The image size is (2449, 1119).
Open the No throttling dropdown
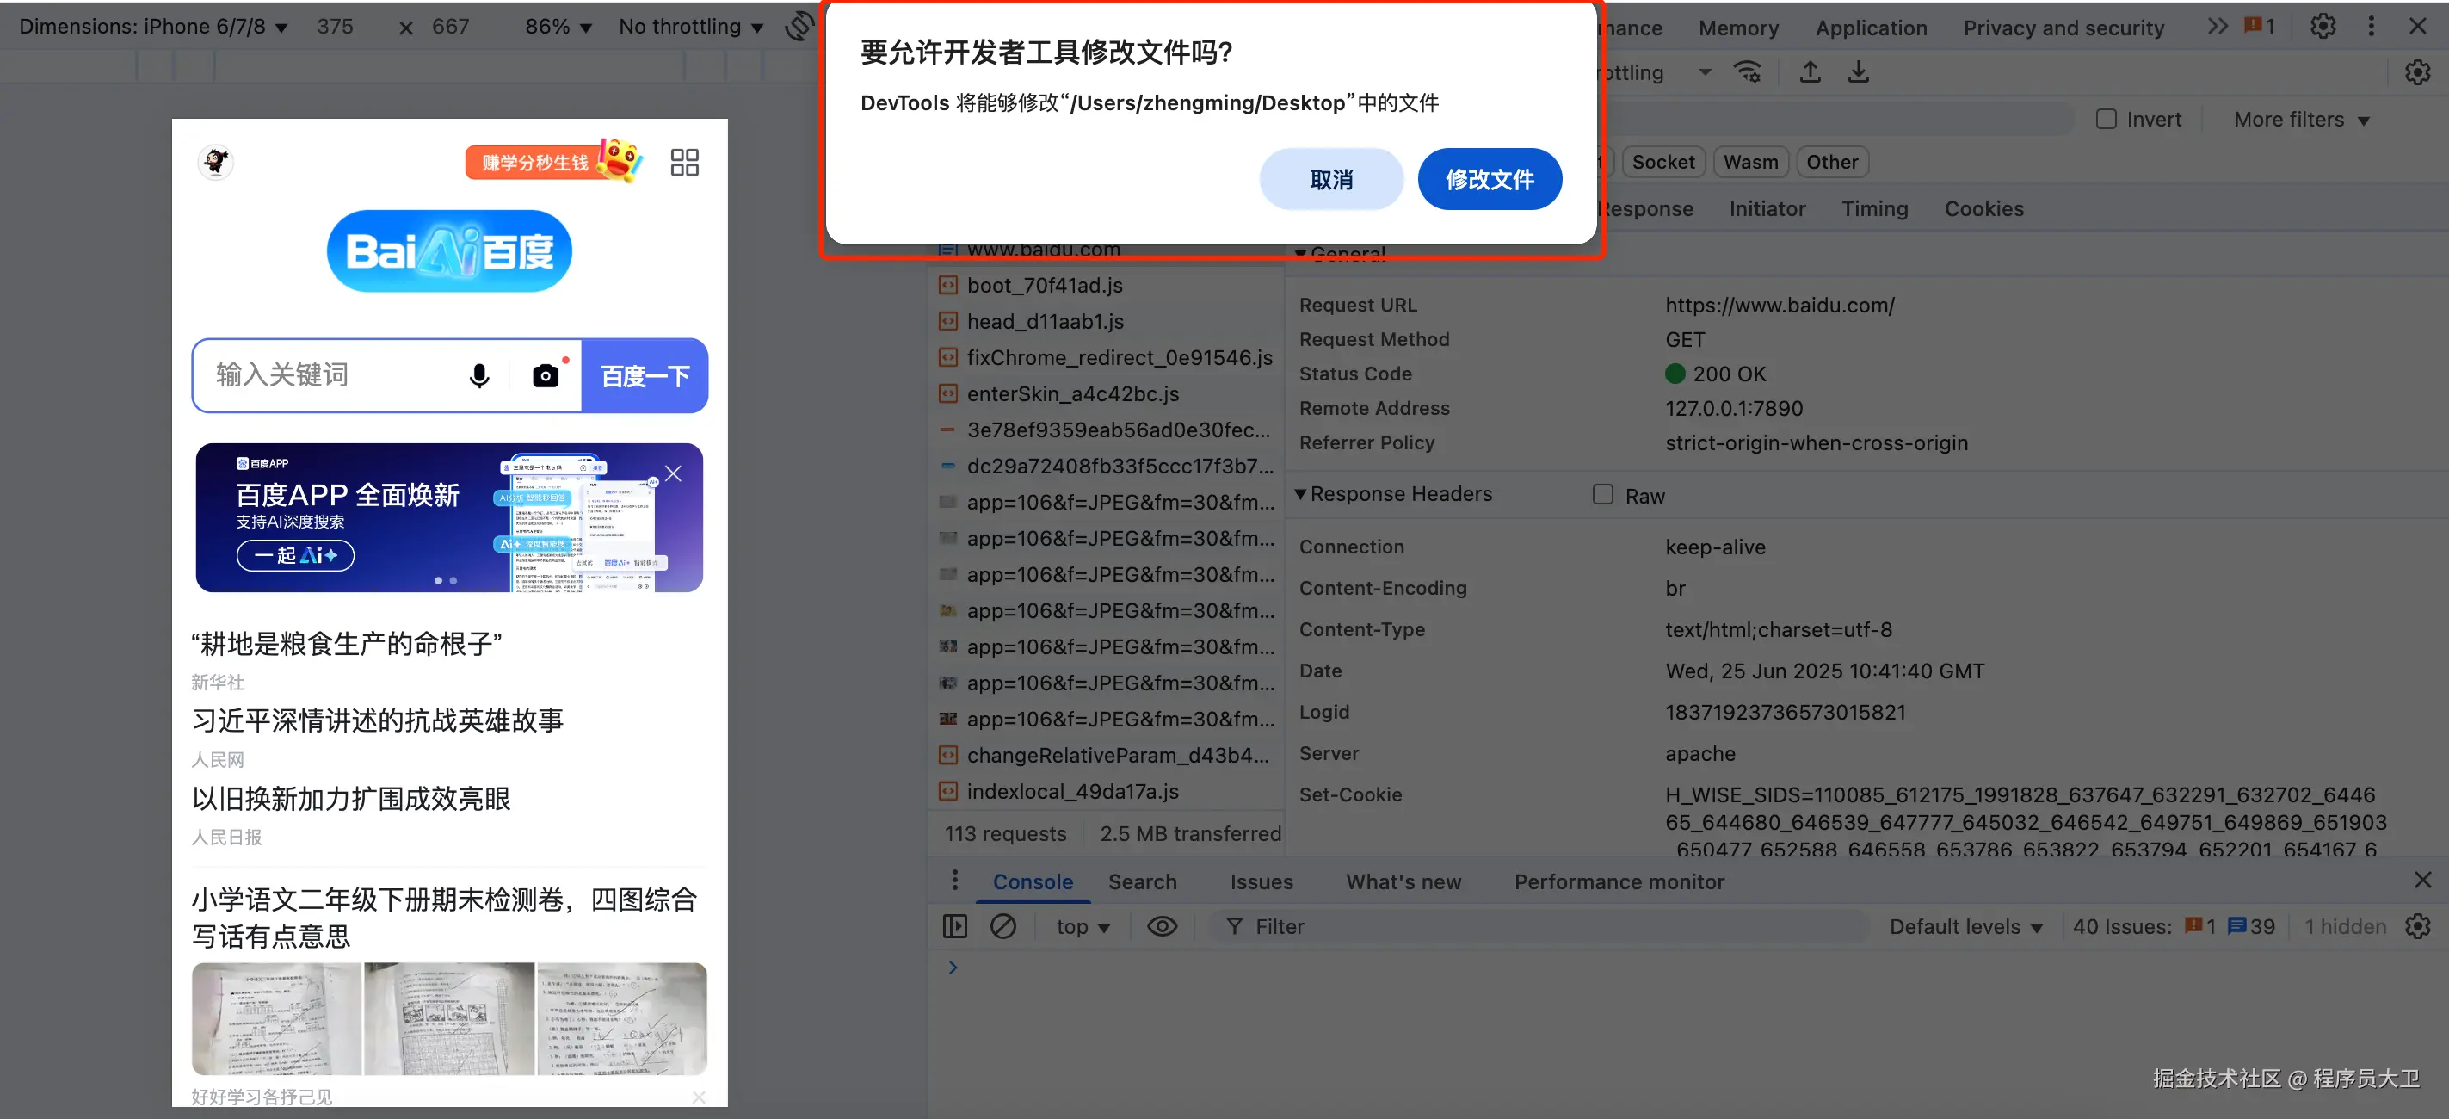pos(690,27)
